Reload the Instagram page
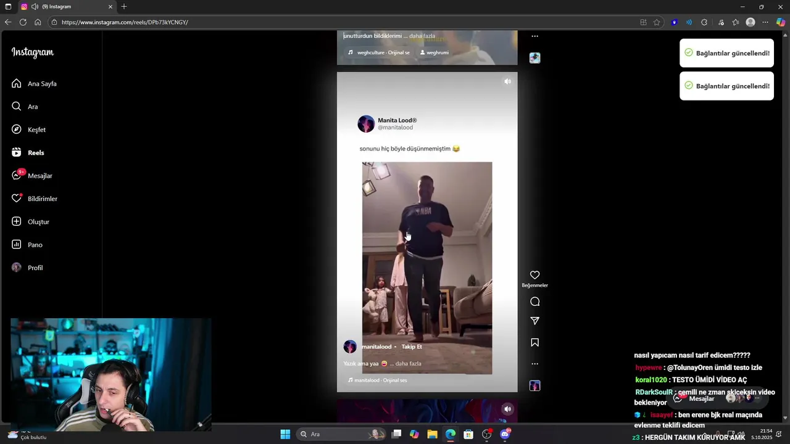The height and width of the screenshot is (444, 790). (x=23, y=22)
